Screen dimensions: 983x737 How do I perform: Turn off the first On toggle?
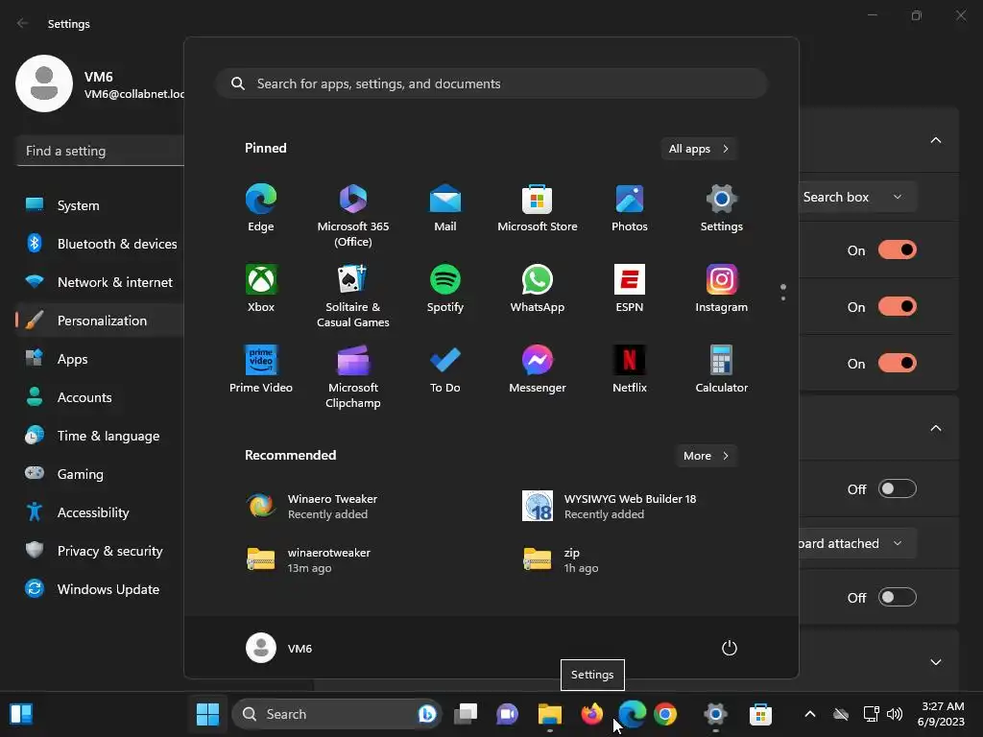898,250
